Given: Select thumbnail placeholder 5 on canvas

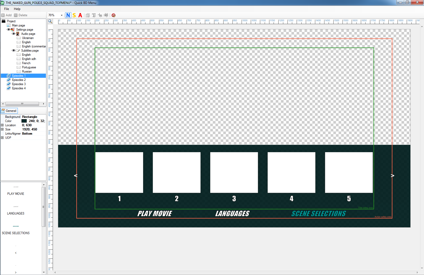Looking at the screenshot, I should (x=349, y=173).
